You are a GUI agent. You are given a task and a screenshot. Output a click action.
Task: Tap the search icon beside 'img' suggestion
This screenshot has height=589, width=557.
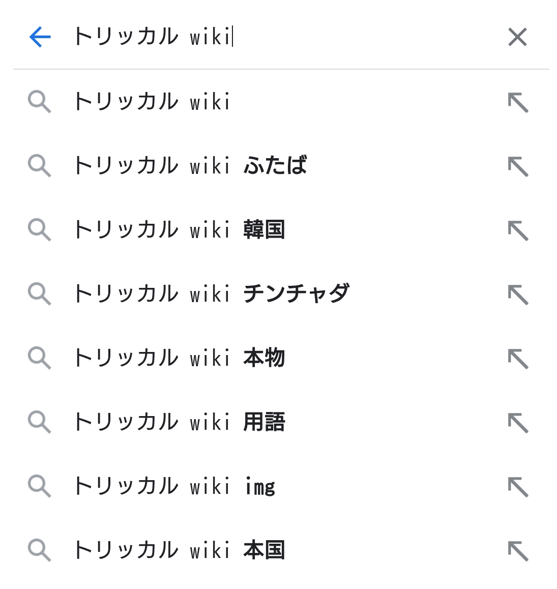tap(39, 487)
